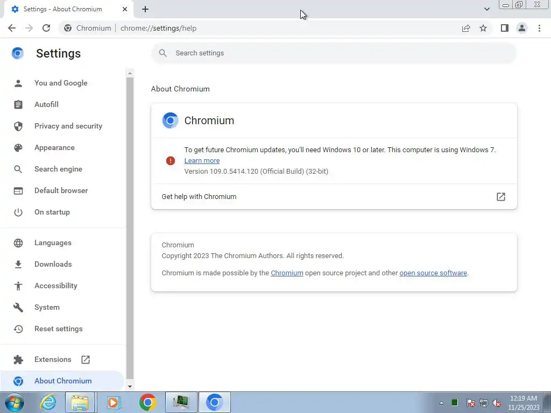This screenshot has width=551, height=413.
Task: Open Appearance settings section
Action: [x=54, y=147]
